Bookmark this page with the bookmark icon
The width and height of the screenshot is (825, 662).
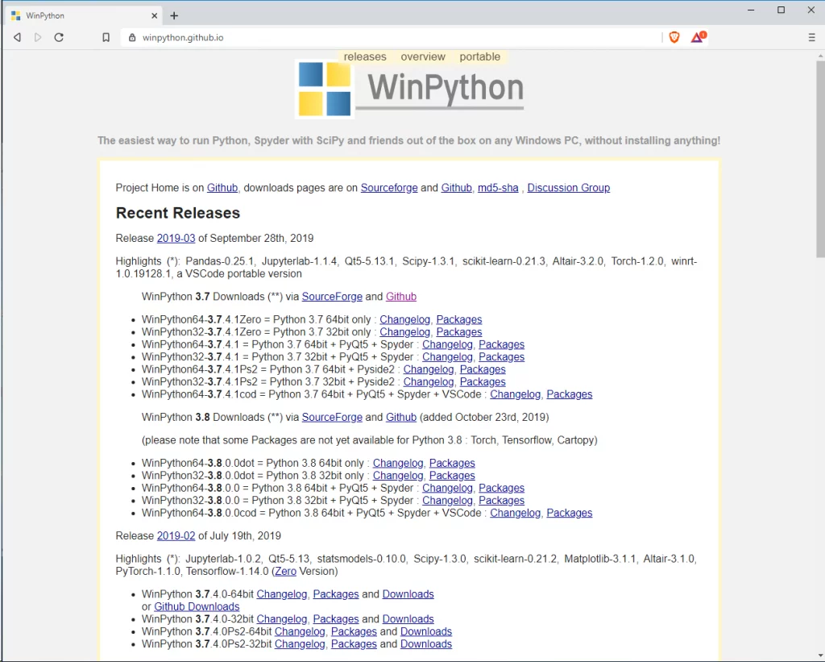106,37
